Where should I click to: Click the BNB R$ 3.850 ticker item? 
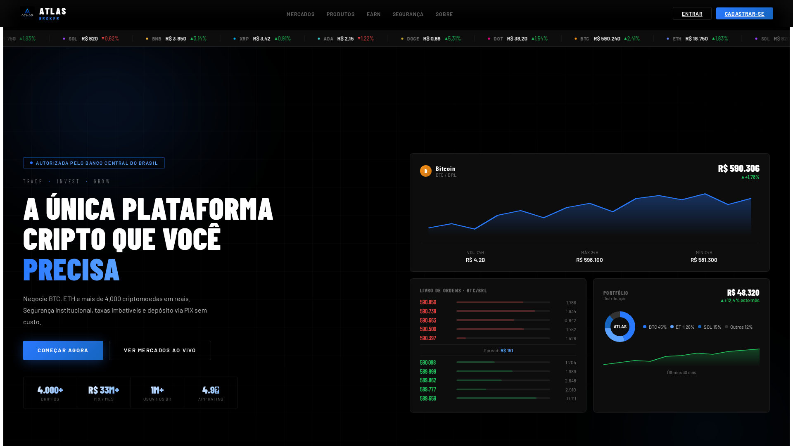176,38
